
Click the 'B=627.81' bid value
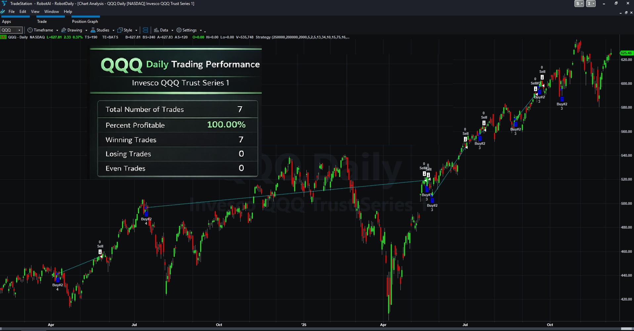point(133,37)
